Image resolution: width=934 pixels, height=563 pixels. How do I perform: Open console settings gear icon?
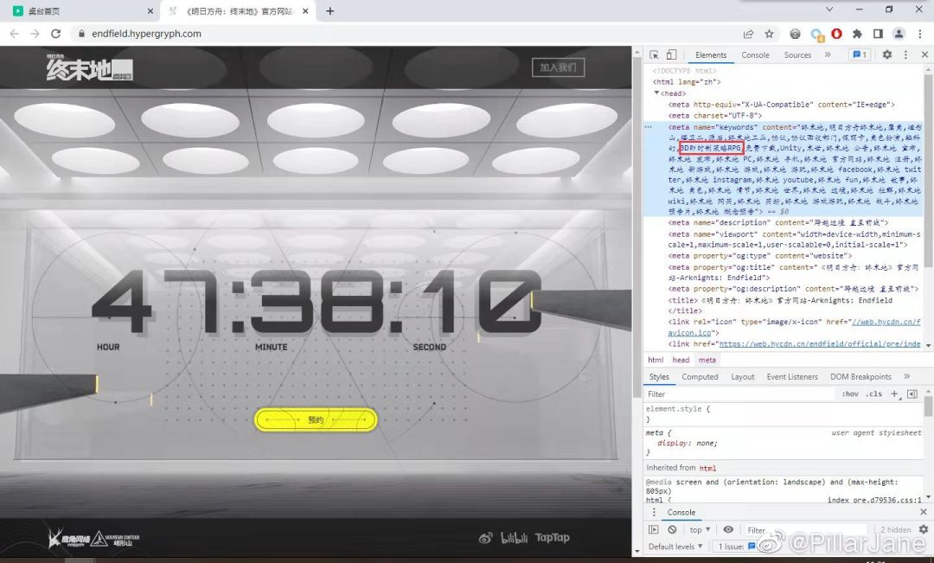click(x=924, y=529)
